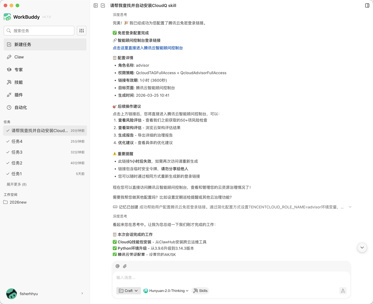Select 任务2 in task list
The height and width of the screenshot is (304, 373).
tap(45, 163)
